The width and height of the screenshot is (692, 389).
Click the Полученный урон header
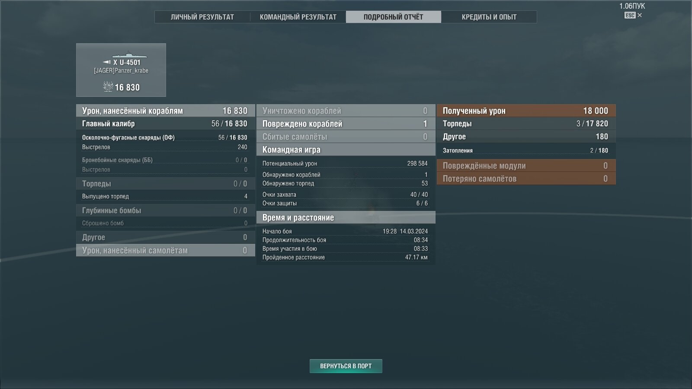pos(526,111)
